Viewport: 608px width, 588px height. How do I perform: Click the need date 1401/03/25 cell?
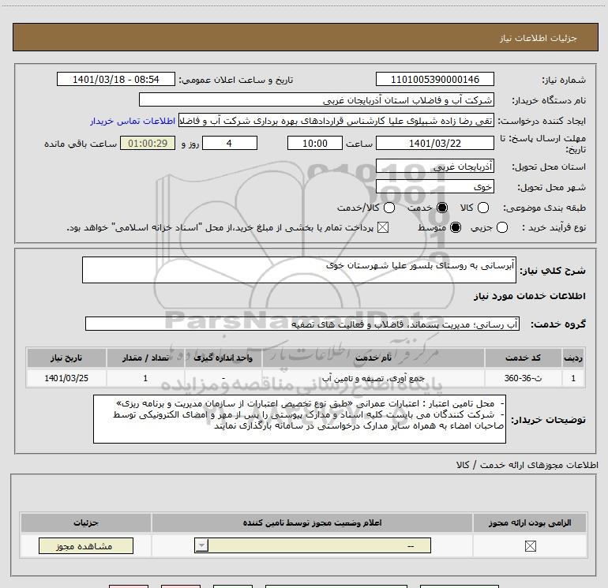point(66,378)
